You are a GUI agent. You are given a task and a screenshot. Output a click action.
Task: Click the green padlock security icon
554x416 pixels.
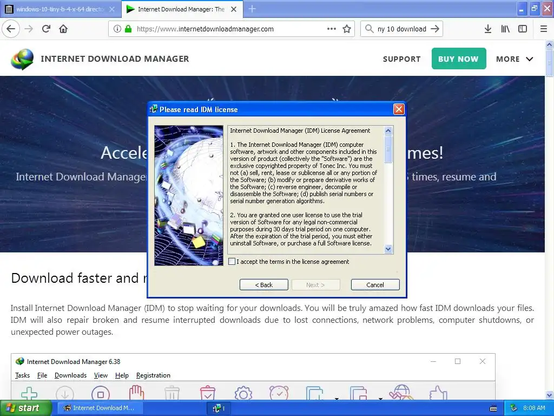128,29
